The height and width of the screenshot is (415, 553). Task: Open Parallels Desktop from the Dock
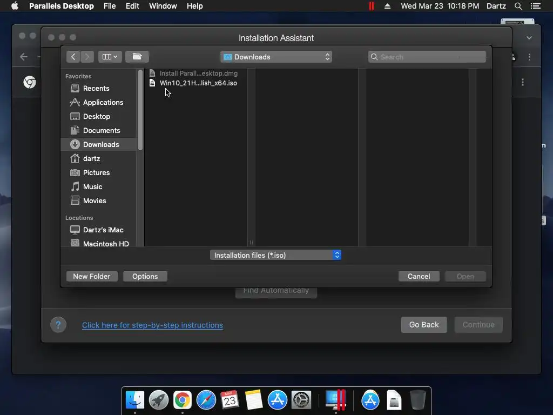pos(335,399)
